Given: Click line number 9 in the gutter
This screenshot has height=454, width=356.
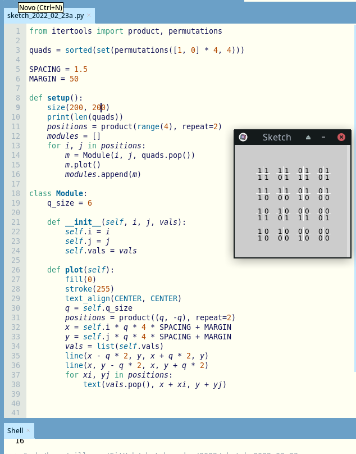Looking at the screenshot, I should (17, 107).
